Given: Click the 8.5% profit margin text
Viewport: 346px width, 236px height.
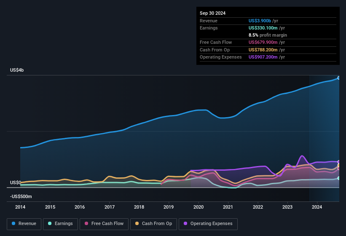Looking at the screenshot, I should click(x=268, y=35).
